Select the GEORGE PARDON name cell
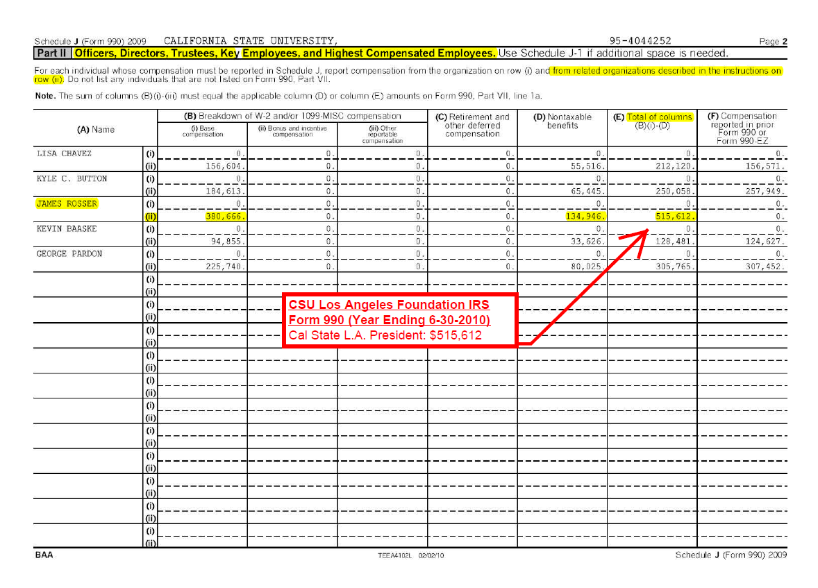This screenshot has width=818, height=588. [x=69, y=253]
